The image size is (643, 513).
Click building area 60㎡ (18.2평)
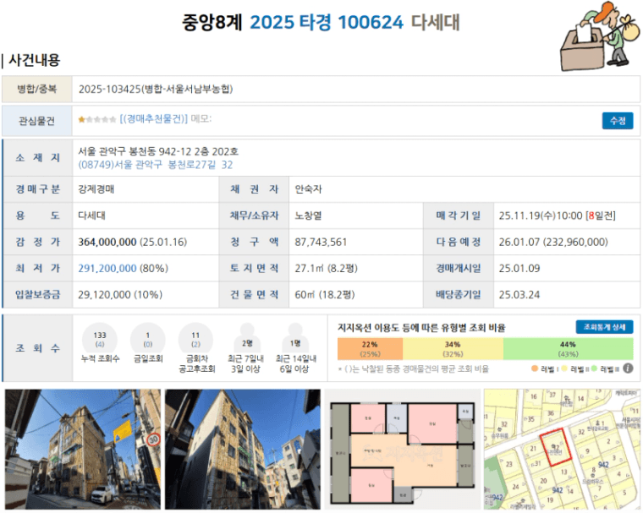pyautogui.click(x=324, y=295)
